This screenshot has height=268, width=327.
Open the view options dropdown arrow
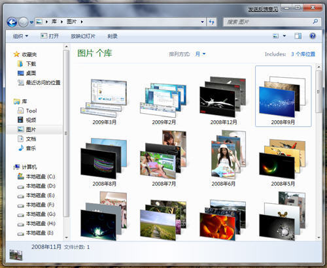284,36
